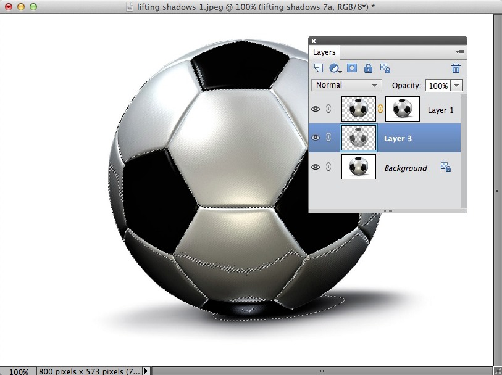Viewport: 502px width, 375px height.
Task: Close the Layers panel
Action: pos(314,41)
